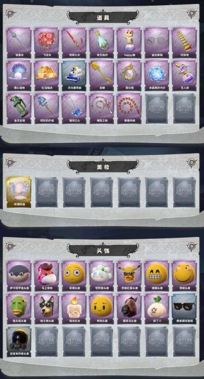Open the 头饰 section header
Viewport: 204px width, 379px height.
click(103, 251)
